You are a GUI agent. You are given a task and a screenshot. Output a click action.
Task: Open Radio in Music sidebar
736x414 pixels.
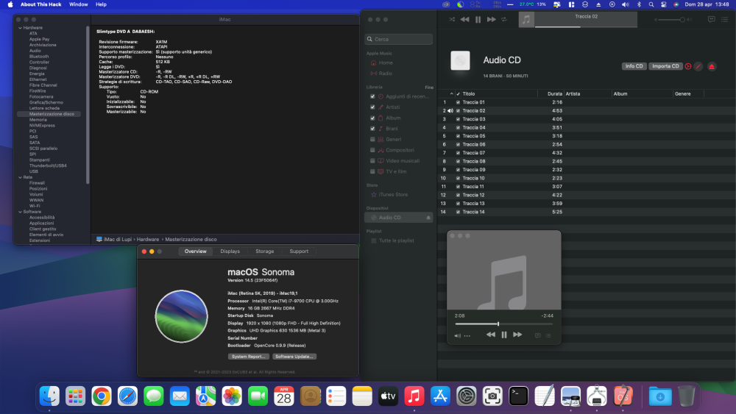386,74
